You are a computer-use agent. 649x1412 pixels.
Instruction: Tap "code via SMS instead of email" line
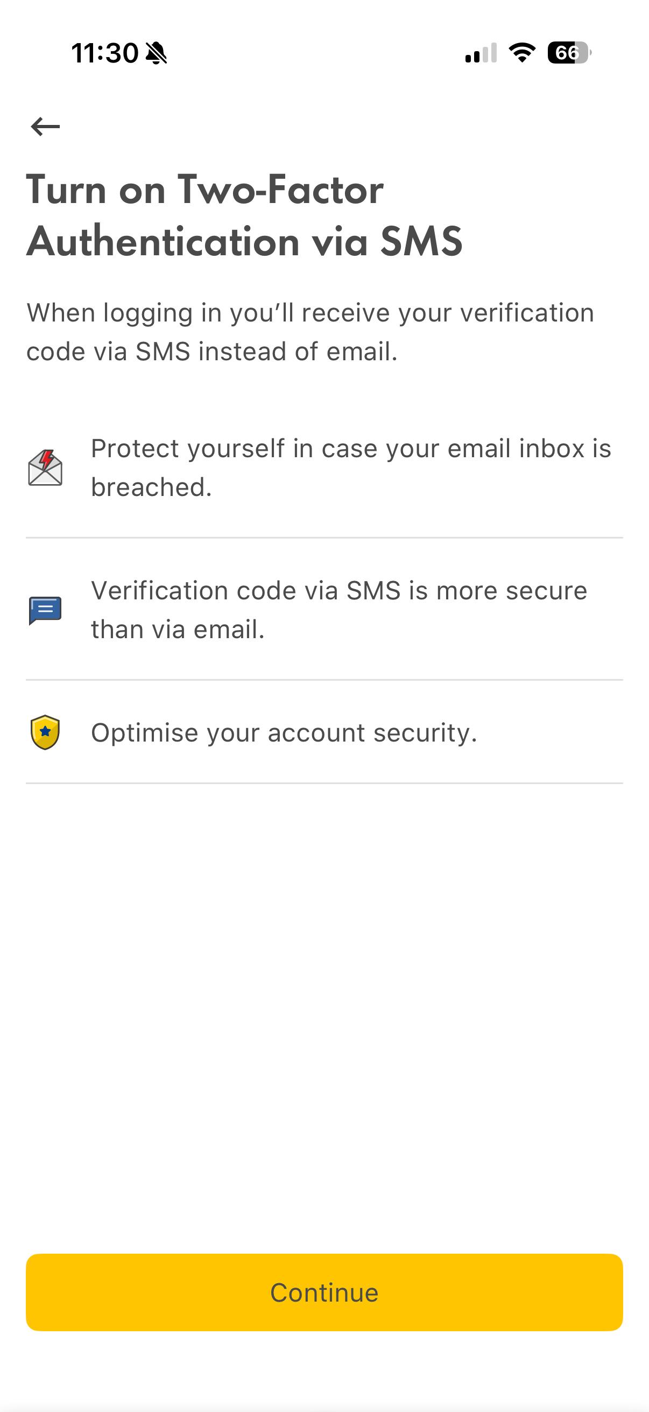[x=211, y=351]
